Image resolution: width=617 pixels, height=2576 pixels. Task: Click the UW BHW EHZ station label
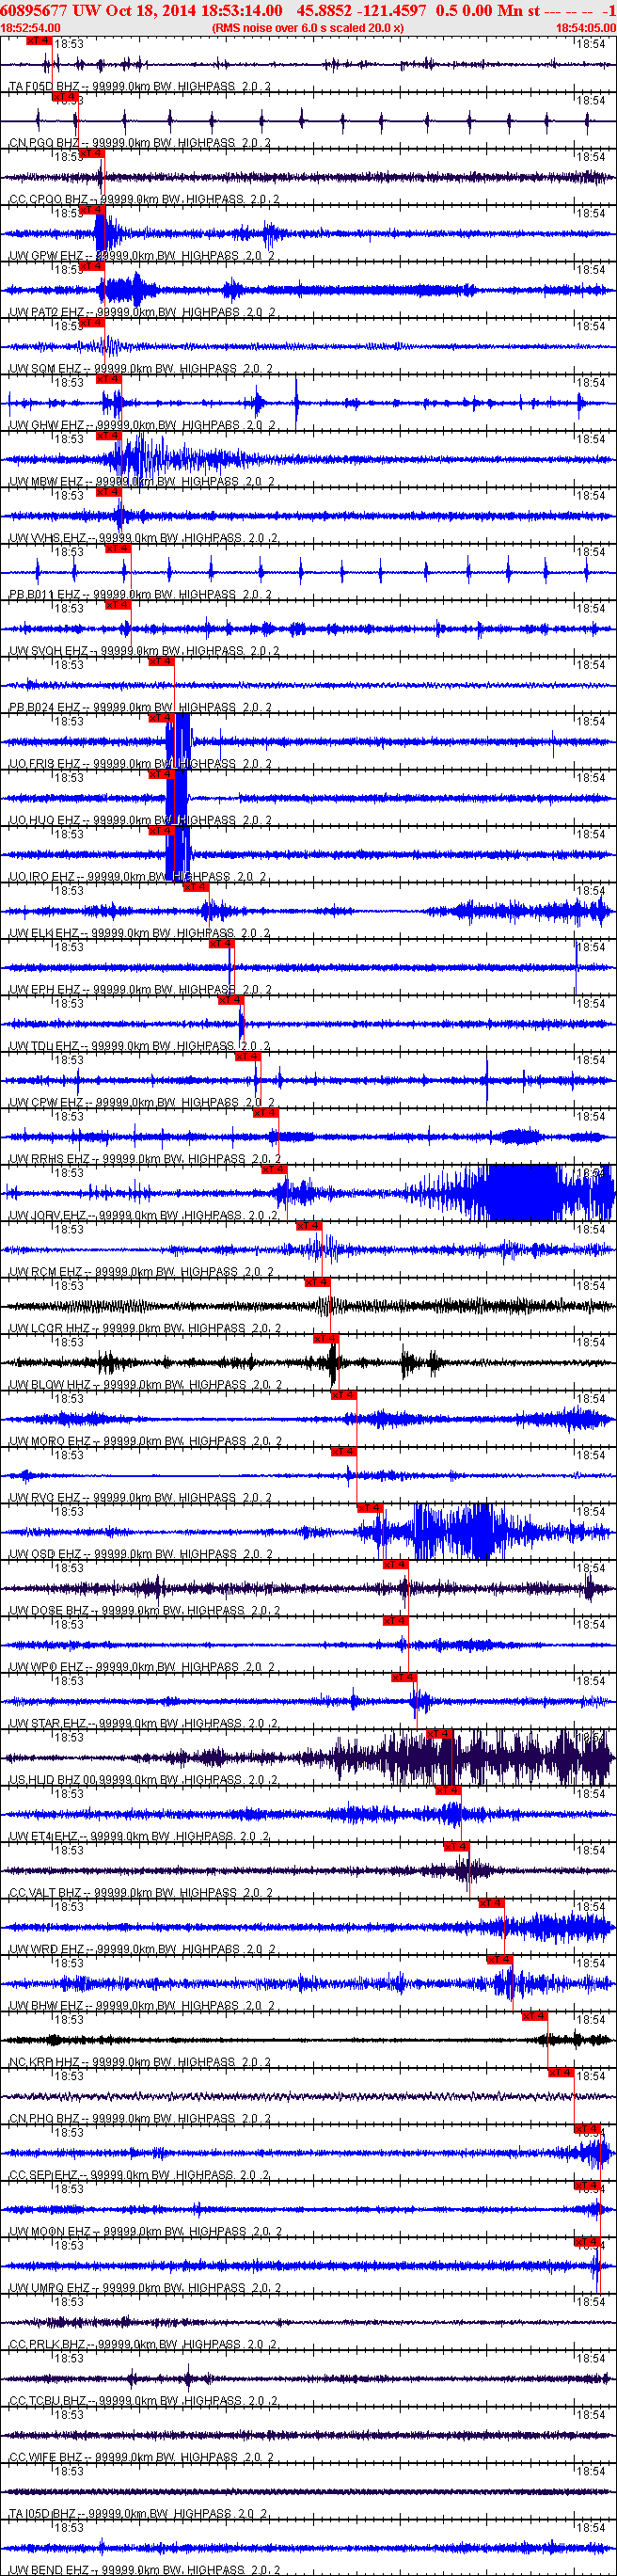click(x=46, y=2006)
